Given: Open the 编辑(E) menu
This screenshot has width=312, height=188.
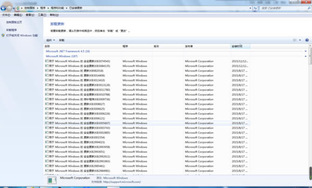Looking at the screenshot, I should tap(18, 15).
